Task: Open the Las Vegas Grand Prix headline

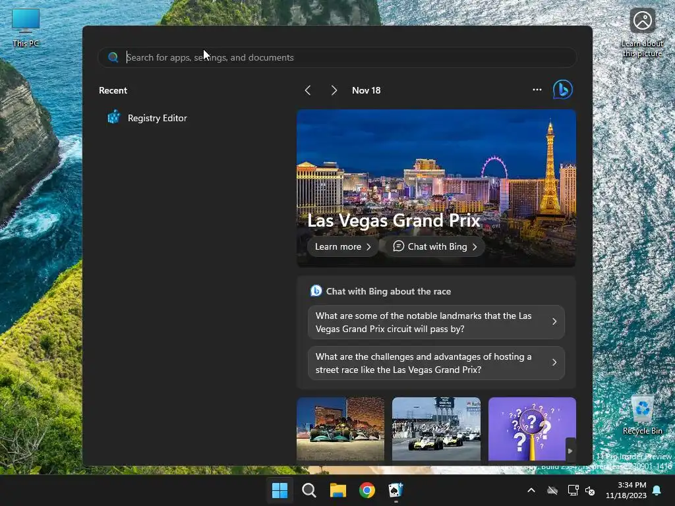Action: click(x=394, y=220)
